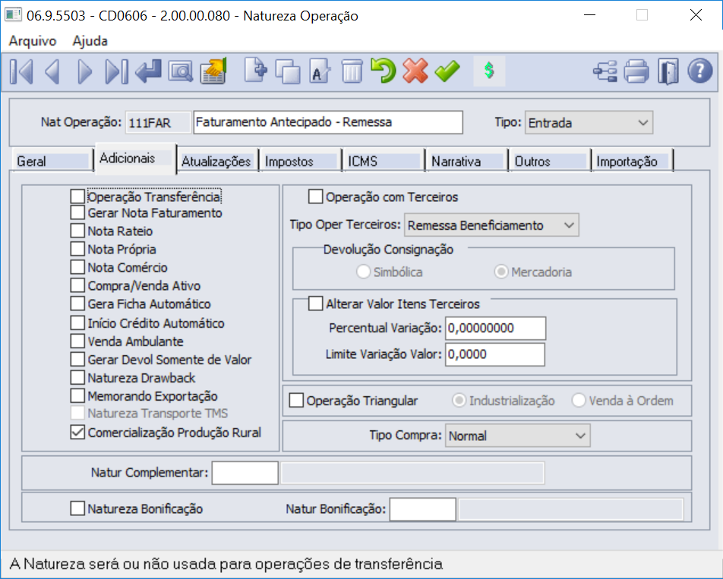Switch to the Geral tab

pyautogui.click(x=52, y=161)
